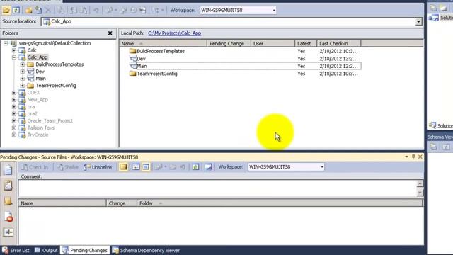Open the Solution tab in right panel
The width and height of the screenshot is (453, 255).
point(441,125)
